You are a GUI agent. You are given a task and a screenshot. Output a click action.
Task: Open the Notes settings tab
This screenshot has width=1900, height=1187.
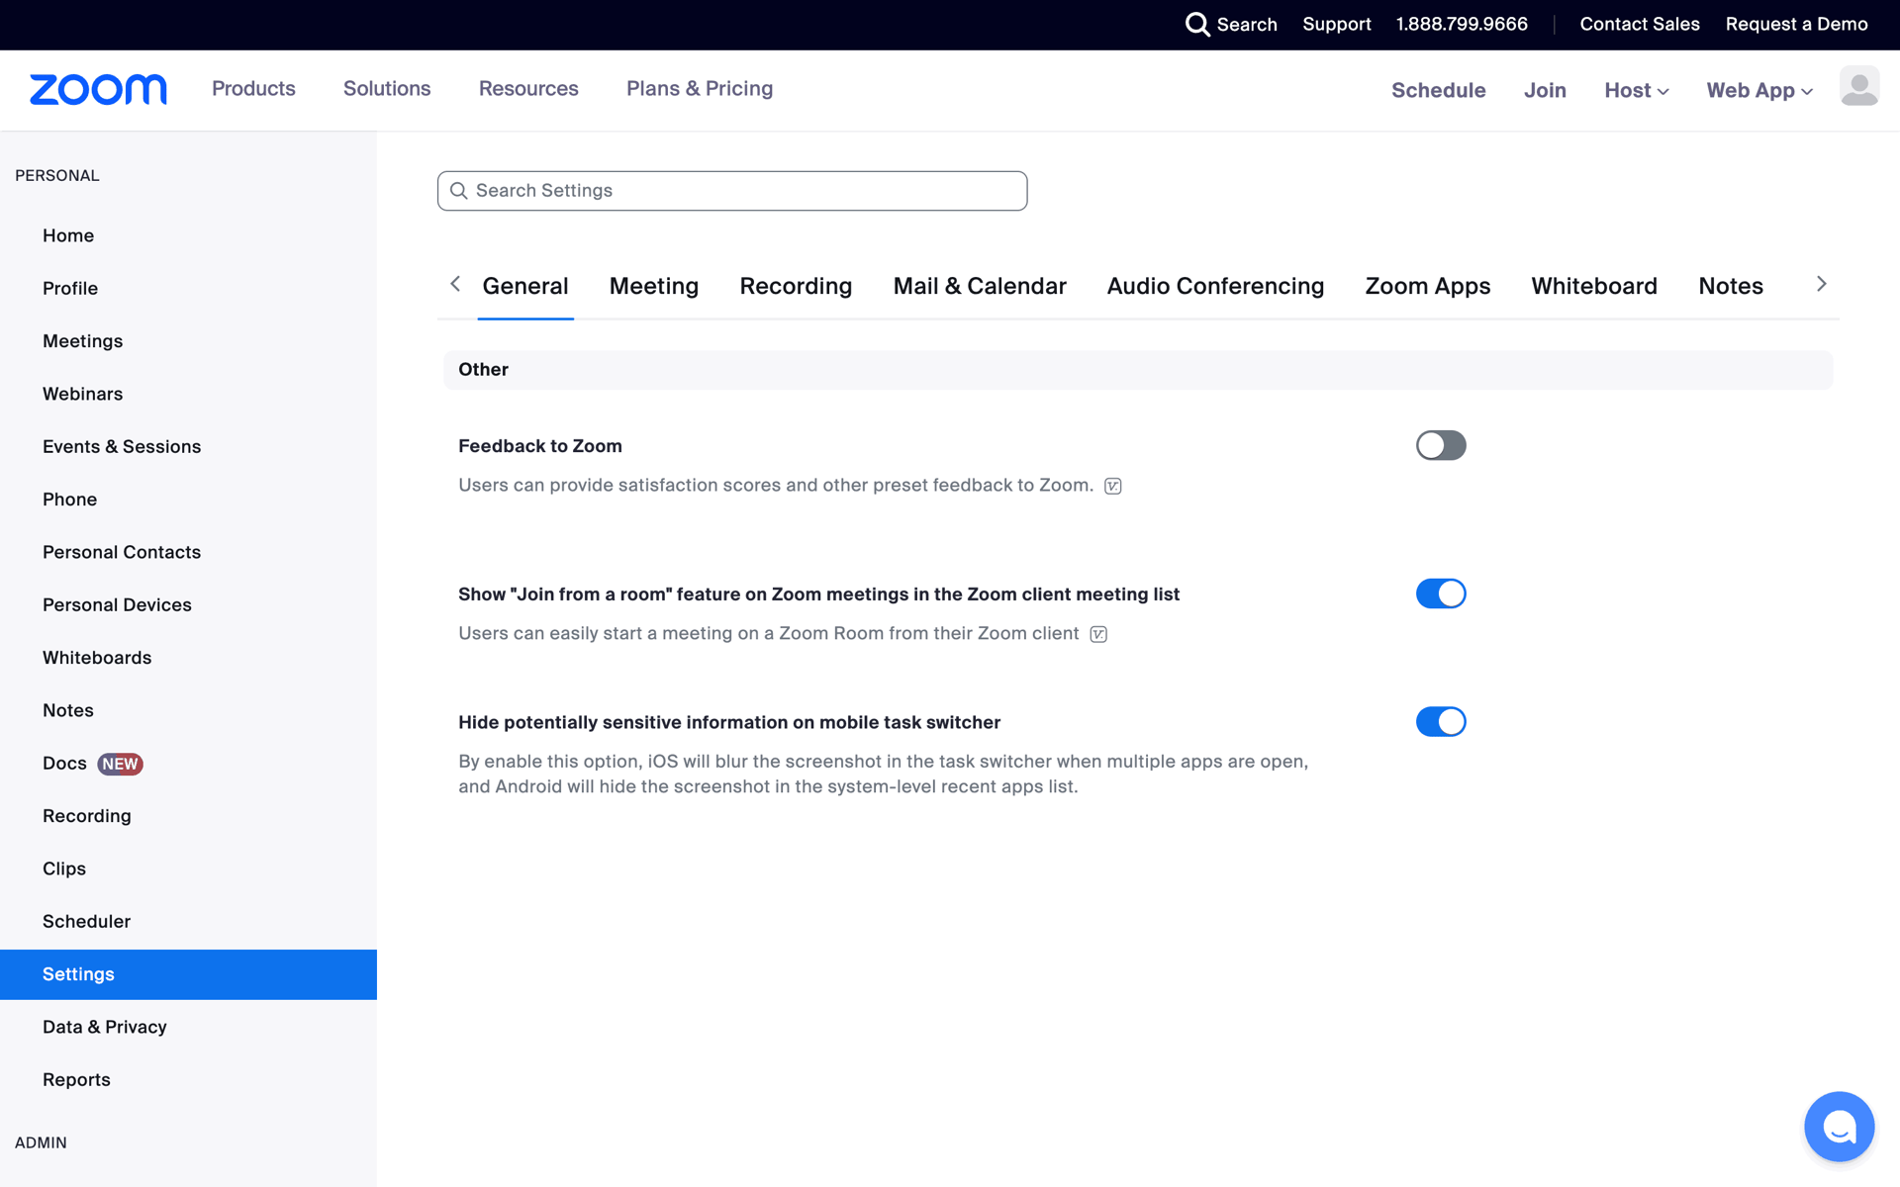(x=1731, y=286)
